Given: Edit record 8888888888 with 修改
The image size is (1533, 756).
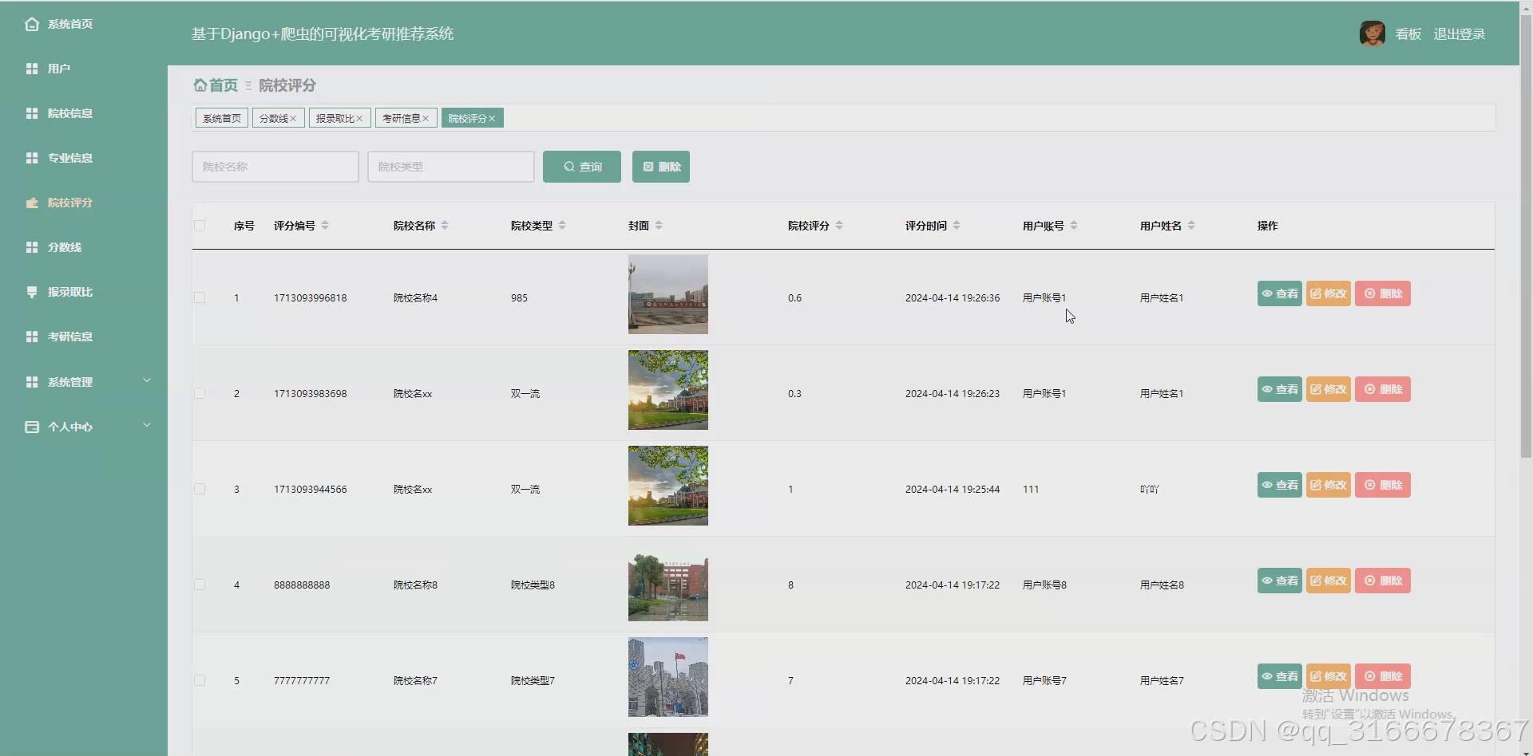Looking at the screenshot, I should point(1329,581).
